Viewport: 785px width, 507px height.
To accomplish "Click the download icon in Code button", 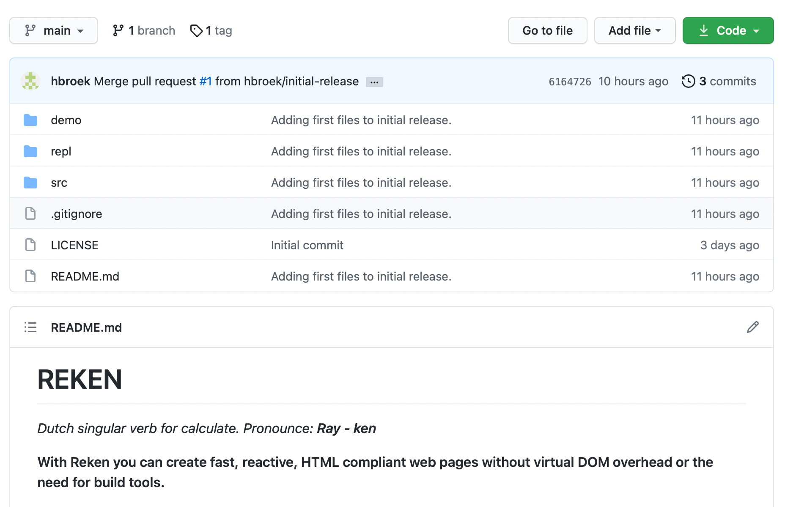I will click(x=704, y=30).
